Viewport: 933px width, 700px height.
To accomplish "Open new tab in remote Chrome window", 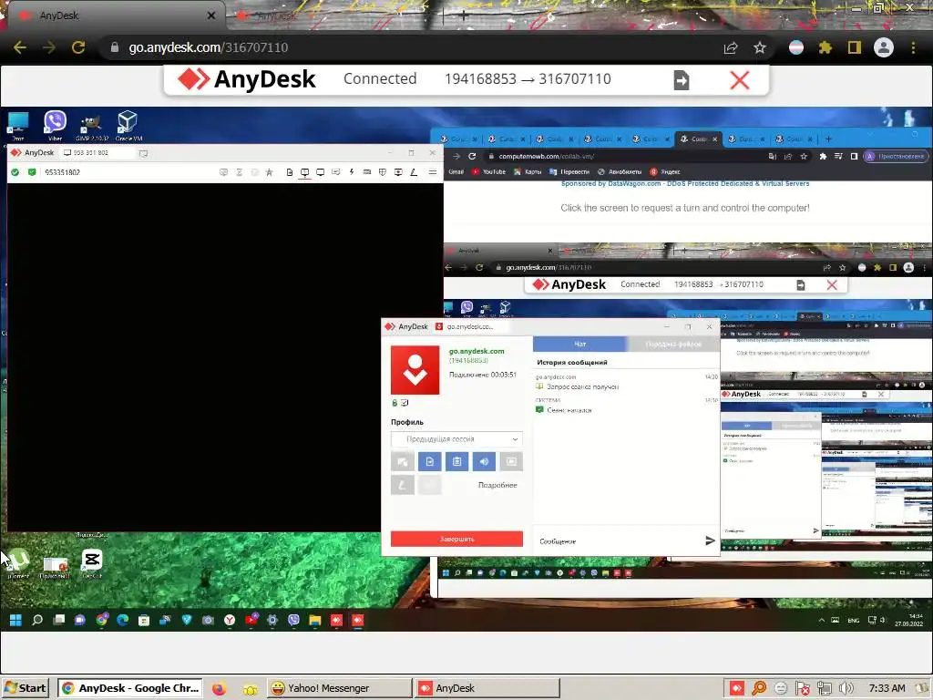I will click(828, 139).
